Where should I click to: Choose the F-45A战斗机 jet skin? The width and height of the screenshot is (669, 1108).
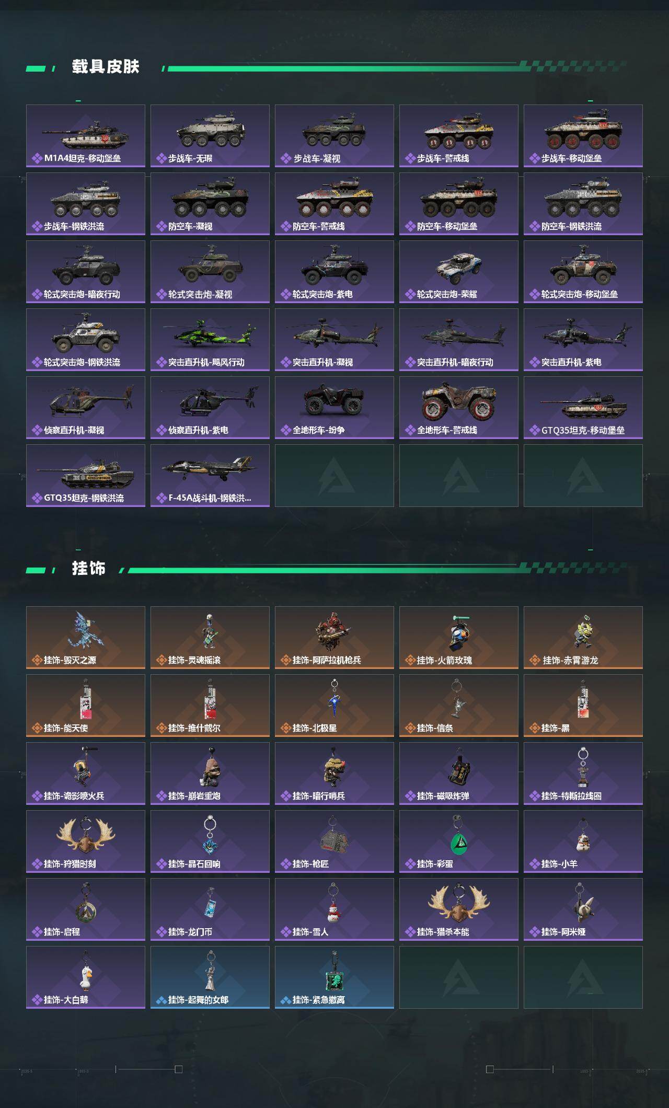coord(210,476)
